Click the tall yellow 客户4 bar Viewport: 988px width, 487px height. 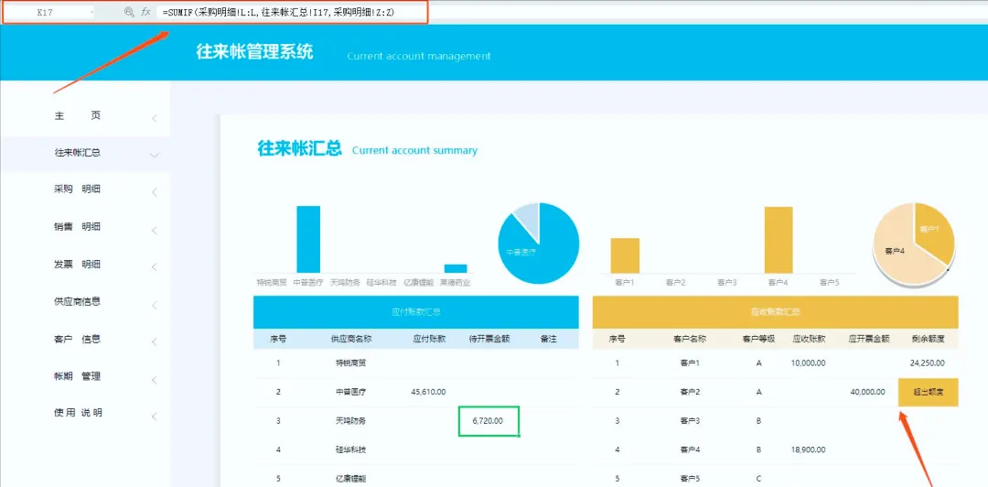click(779, 240)
